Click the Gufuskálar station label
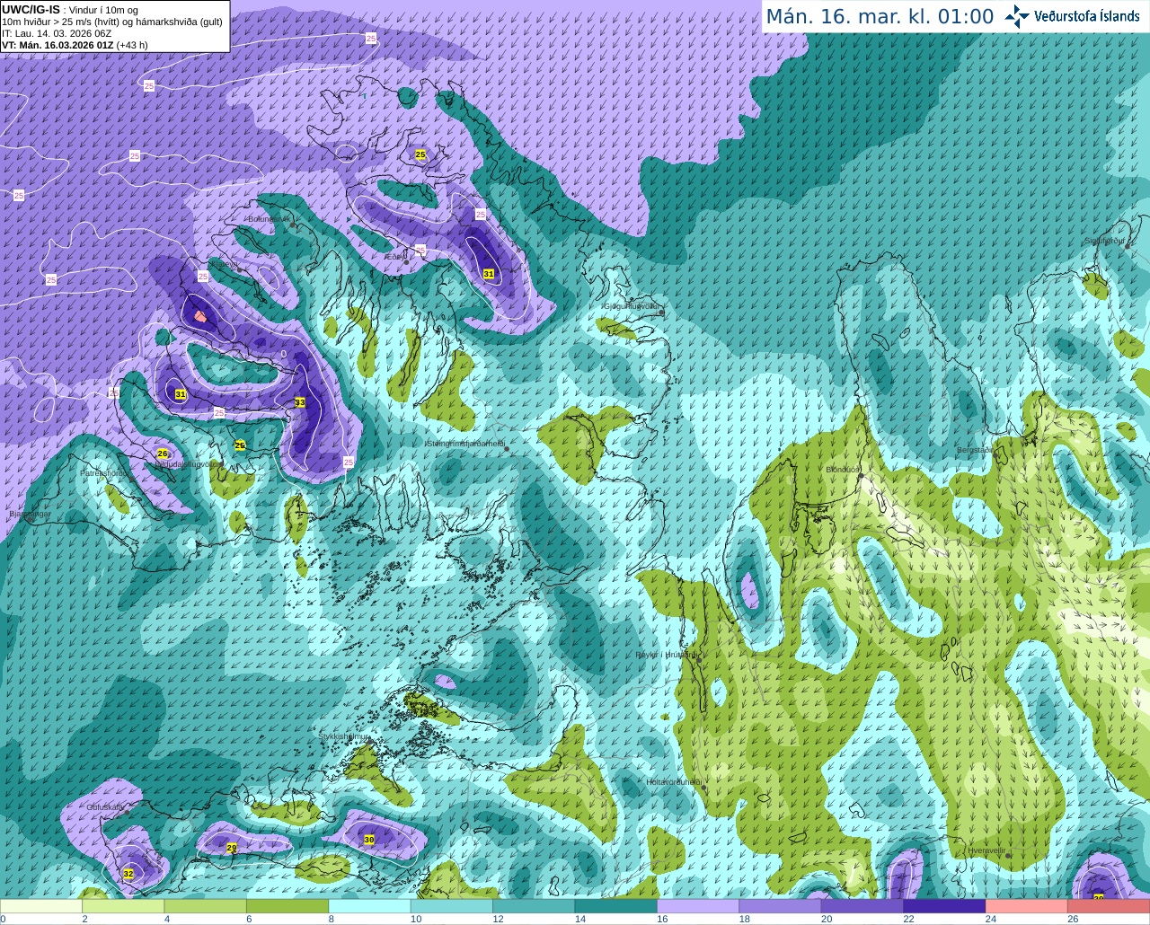Image resolution: width=1150 pixels, height=925 pixels. click(104, 807)
